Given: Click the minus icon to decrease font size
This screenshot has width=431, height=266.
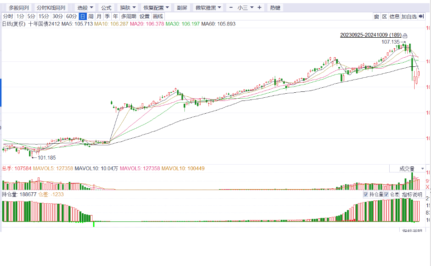Looking at the screenshot, I should pyautogui.click(x=231, y=8).
